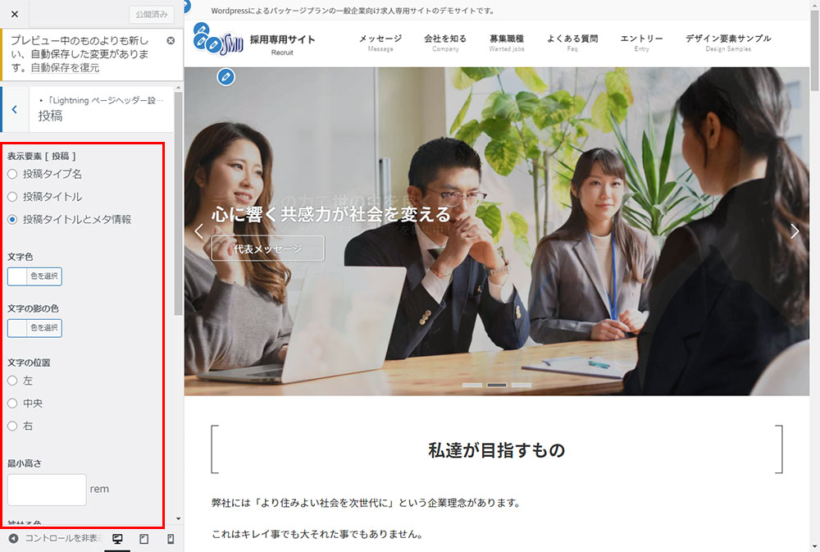Set text position to 中央

click(x=12, y=404)
